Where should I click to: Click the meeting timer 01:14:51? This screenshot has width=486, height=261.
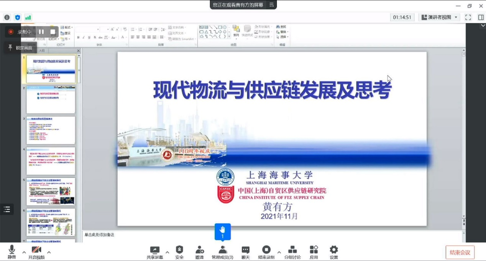pos(402,17)
